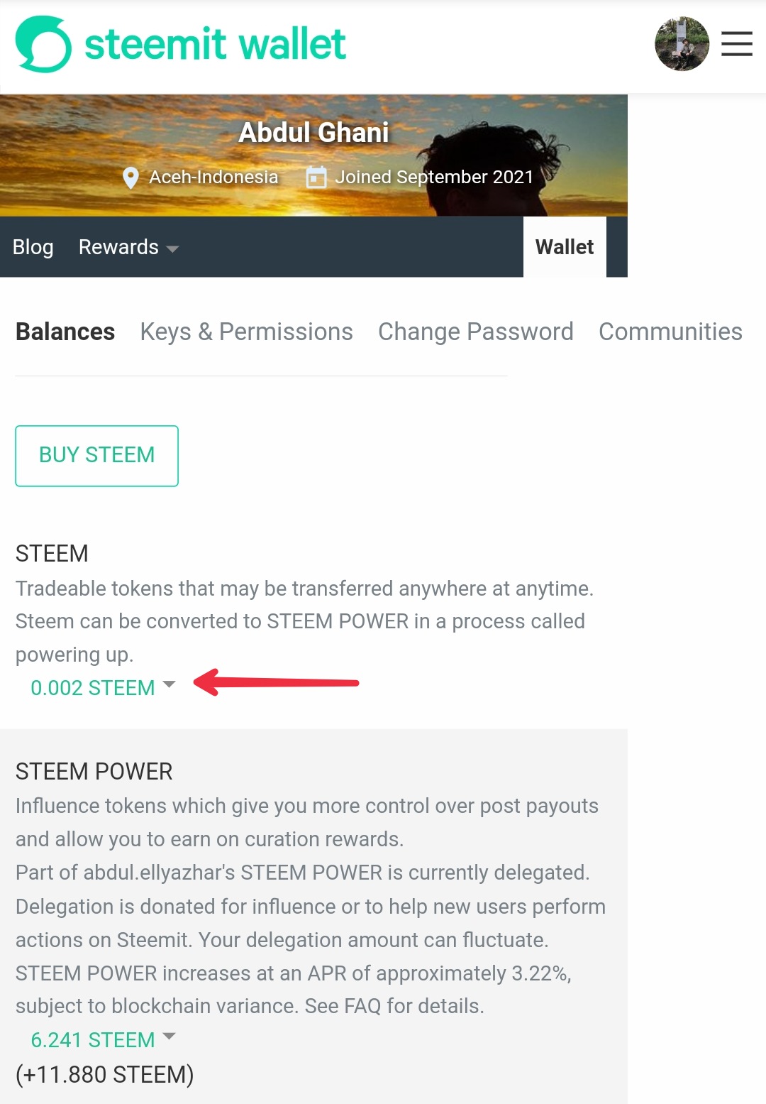The image size is (766, 1104).
Task: Open the Communities section
Action: click(670, 332)
